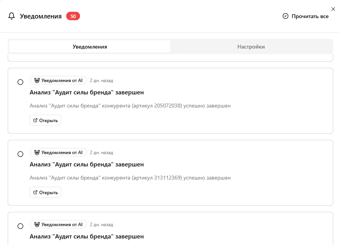Click the bell icon in the panel header
Image resolution: width=339 pixels, height=245 pixels.
(x=11, y=16)
